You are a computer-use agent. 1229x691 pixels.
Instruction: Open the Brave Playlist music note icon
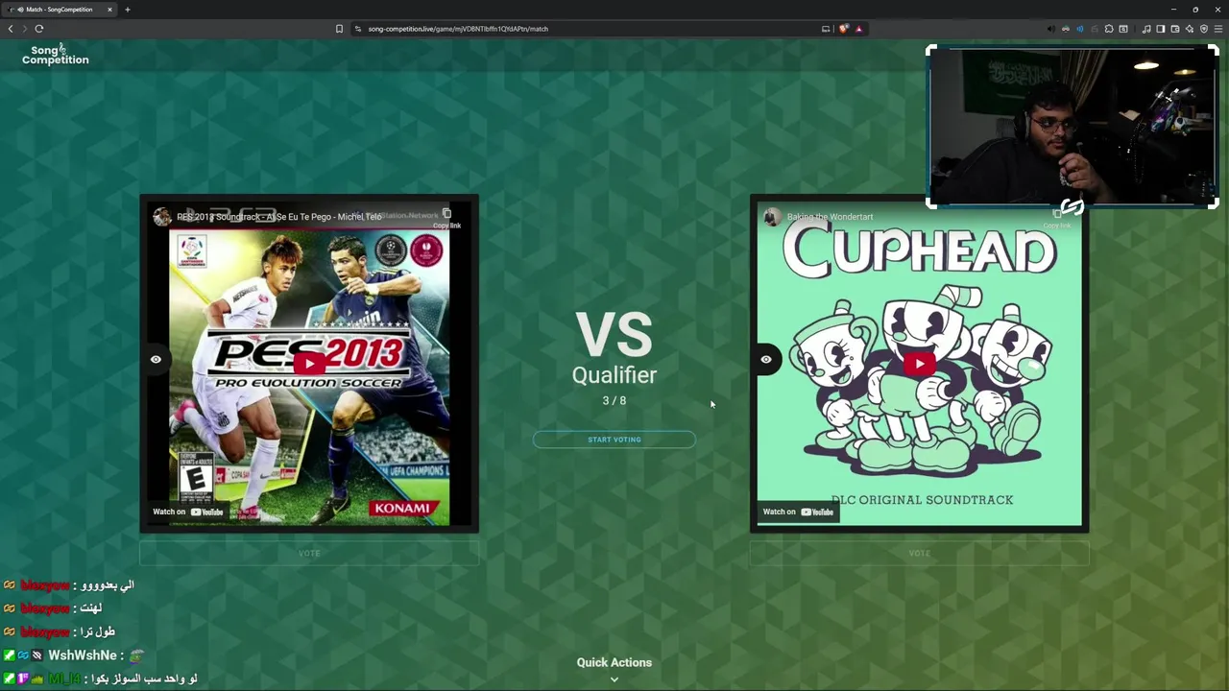pyautogui.click(x=1146, y=29)
